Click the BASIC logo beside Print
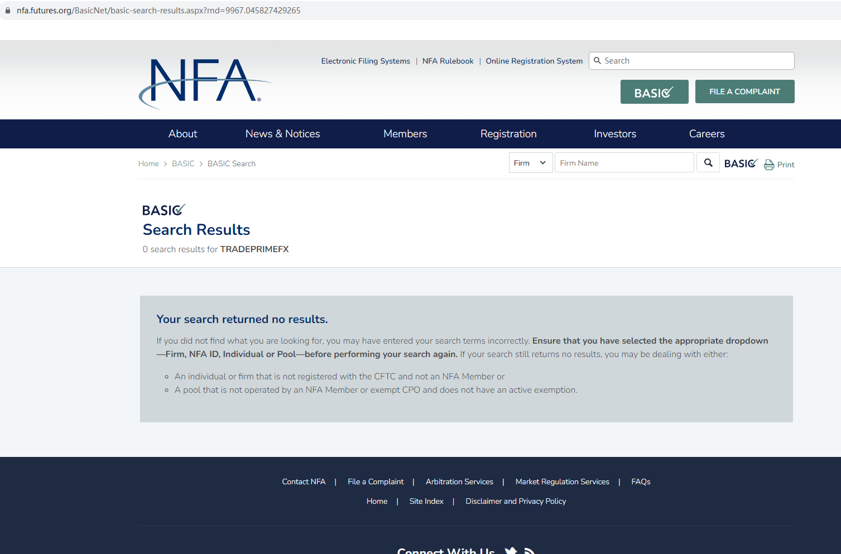The image size is (841, 554). click(741, 163)
